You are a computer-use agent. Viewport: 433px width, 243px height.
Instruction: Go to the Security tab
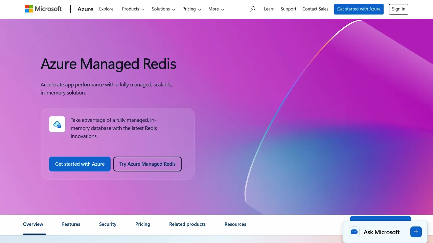pos(108,224)
